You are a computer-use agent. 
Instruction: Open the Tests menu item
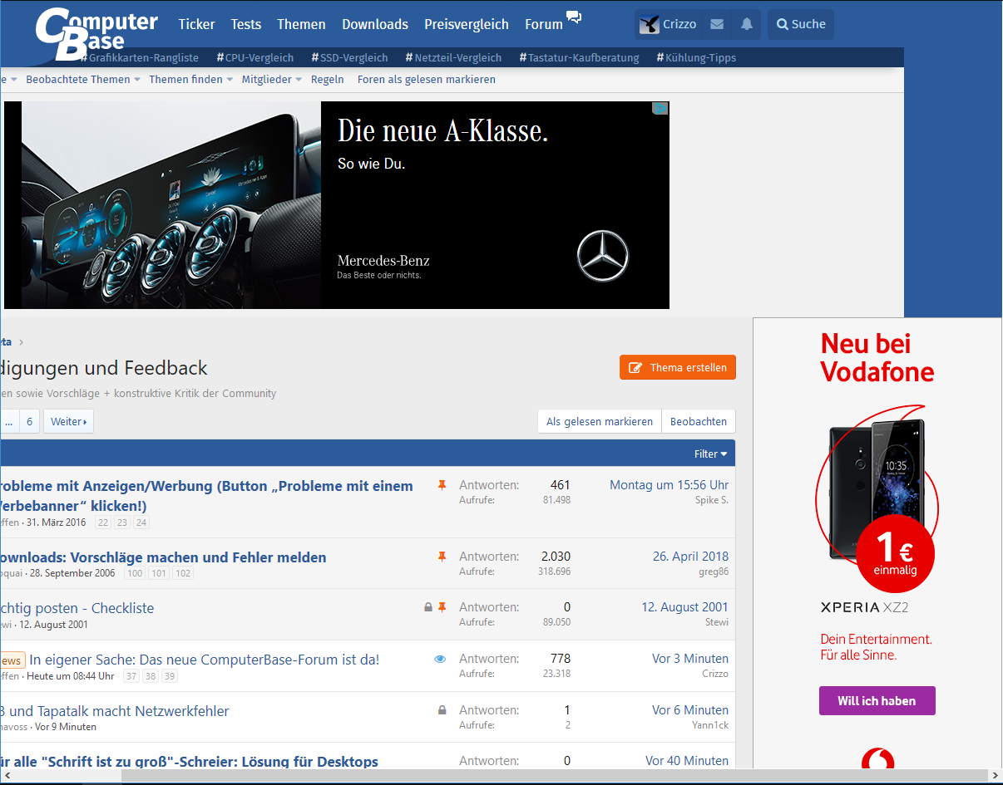coord(245,24)
